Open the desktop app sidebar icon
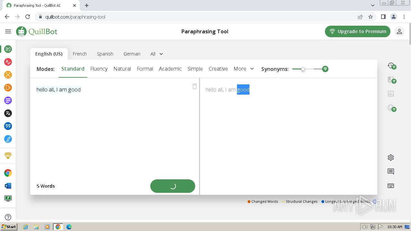 (x=8, y=199)
